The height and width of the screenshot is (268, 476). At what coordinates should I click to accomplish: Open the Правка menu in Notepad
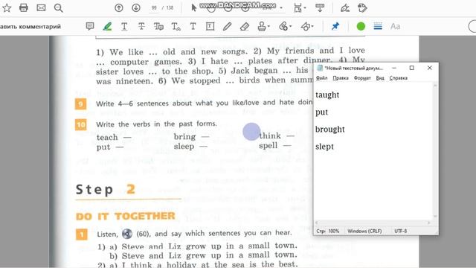pos(341,78)
